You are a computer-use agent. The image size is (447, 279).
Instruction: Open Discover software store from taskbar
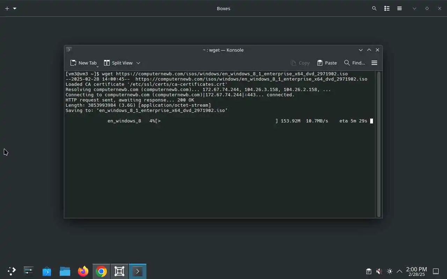pyautogui.click(x=47, y=271)
